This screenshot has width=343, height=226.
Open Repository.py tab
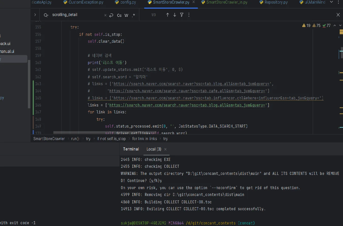point(274,2)
